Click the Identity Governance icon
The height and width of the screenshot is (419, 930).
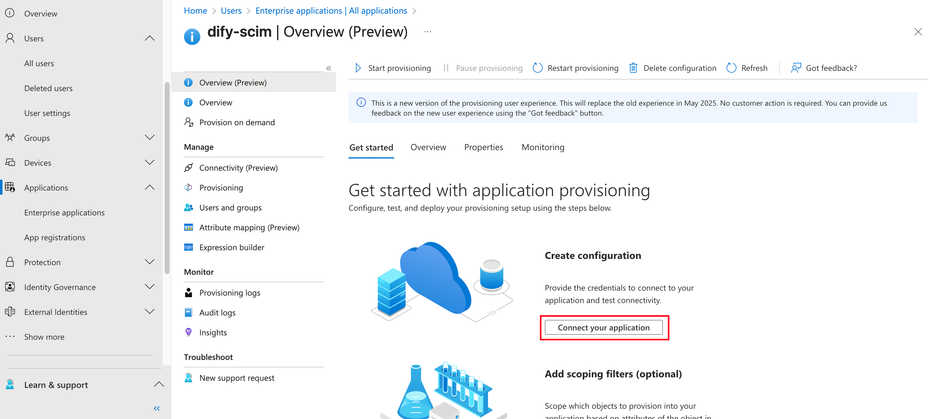pos(10,287)
